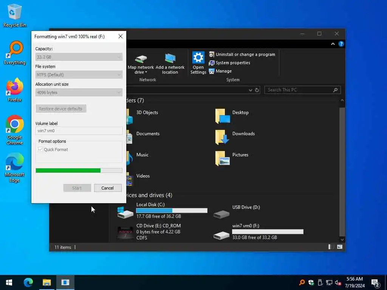Open Firefox desktop shortcut
Image resolution: width=387 pixels, height=290 pixels.
(15, 90)
